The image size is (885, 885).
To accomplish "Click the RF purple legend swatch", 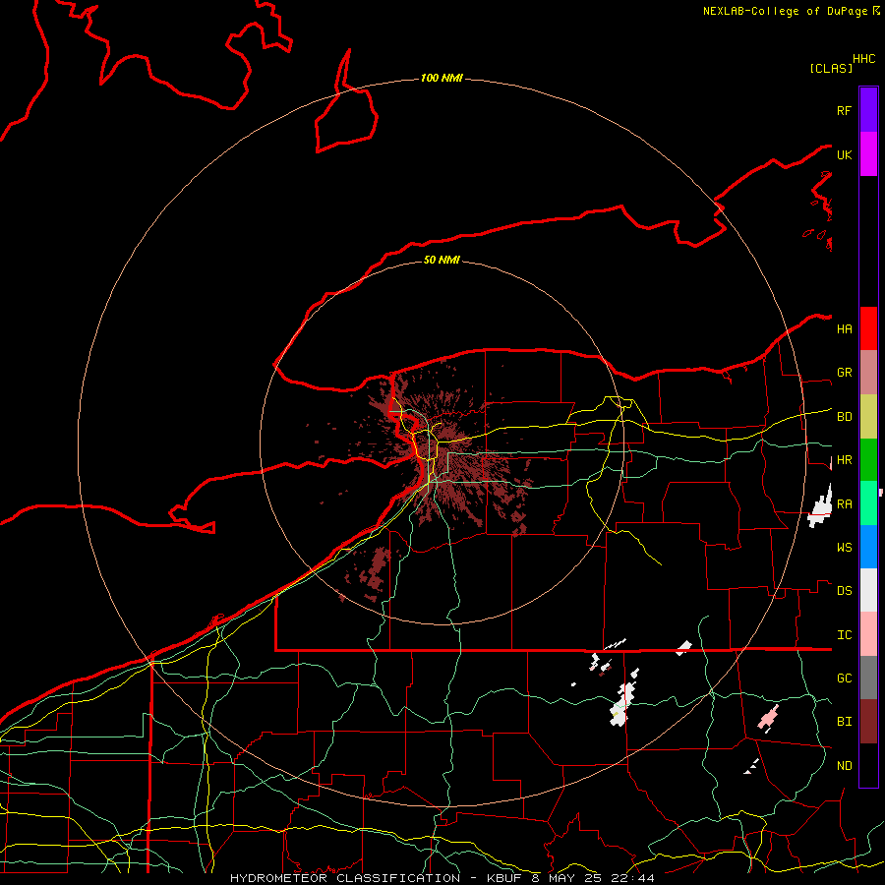I will (x=868, y=110).
